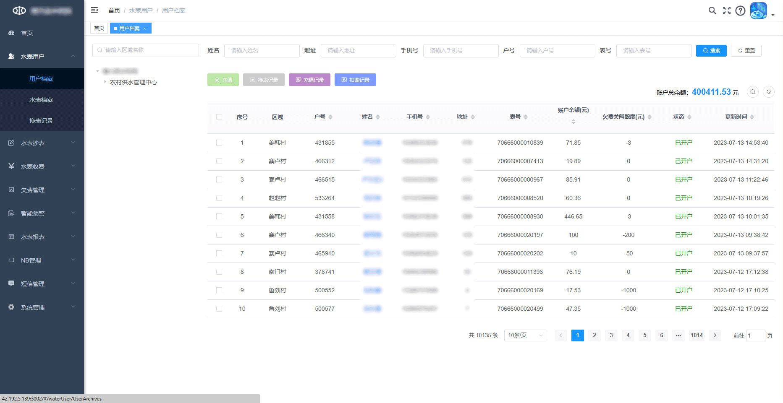Open the purple 充值记录 button
The width and height of the screenshot is (783, 403).
point(309,80)
